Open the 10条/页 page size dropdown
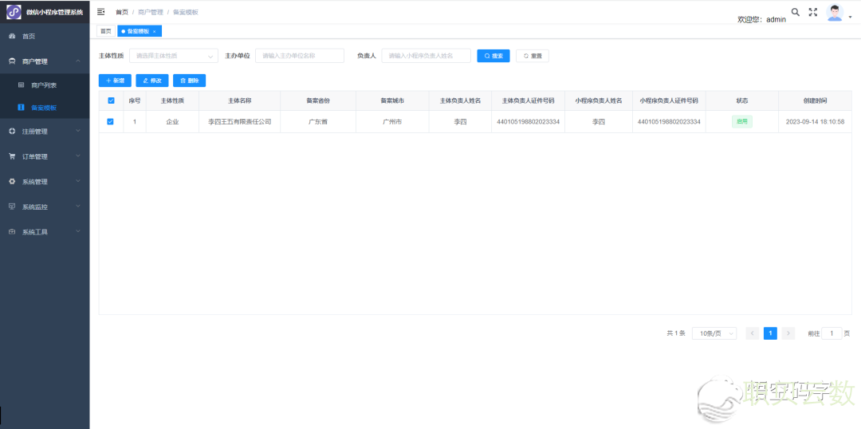 click(714, 333)
